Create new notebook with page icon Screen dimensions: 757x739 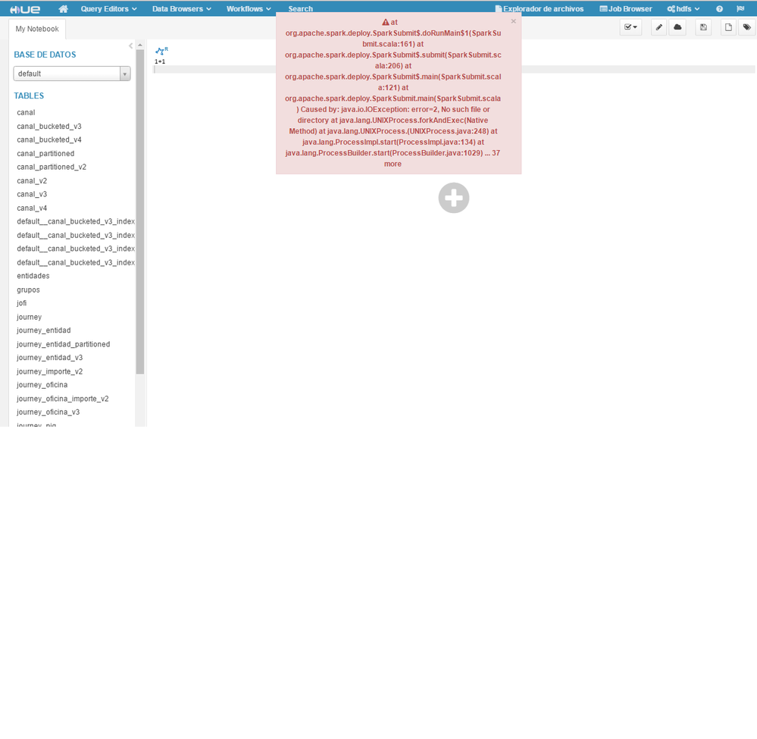(728, 27)
